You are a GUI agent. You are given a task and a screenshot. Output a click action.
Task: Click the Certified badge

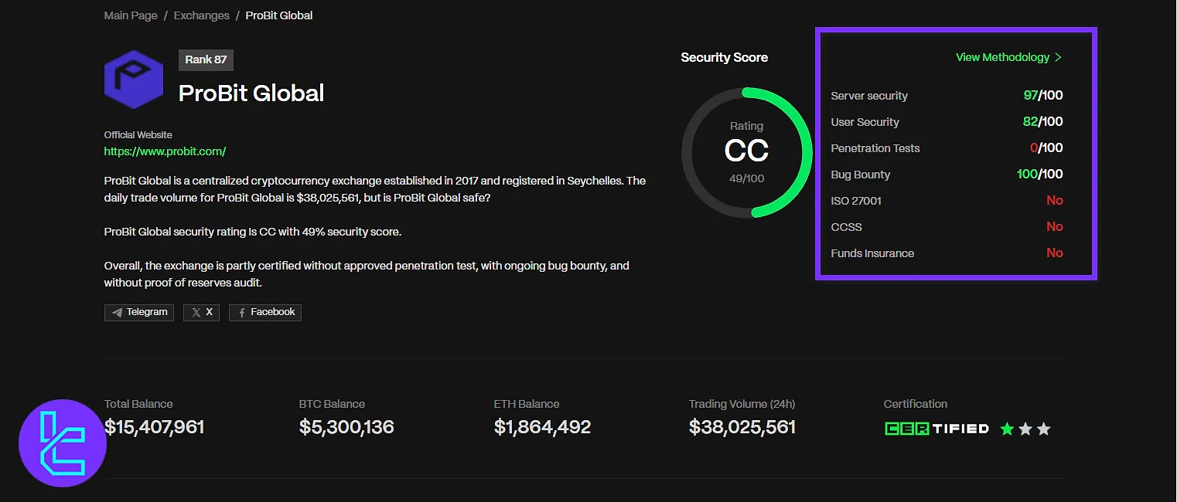pyautogui.click(x=936, y=429)
